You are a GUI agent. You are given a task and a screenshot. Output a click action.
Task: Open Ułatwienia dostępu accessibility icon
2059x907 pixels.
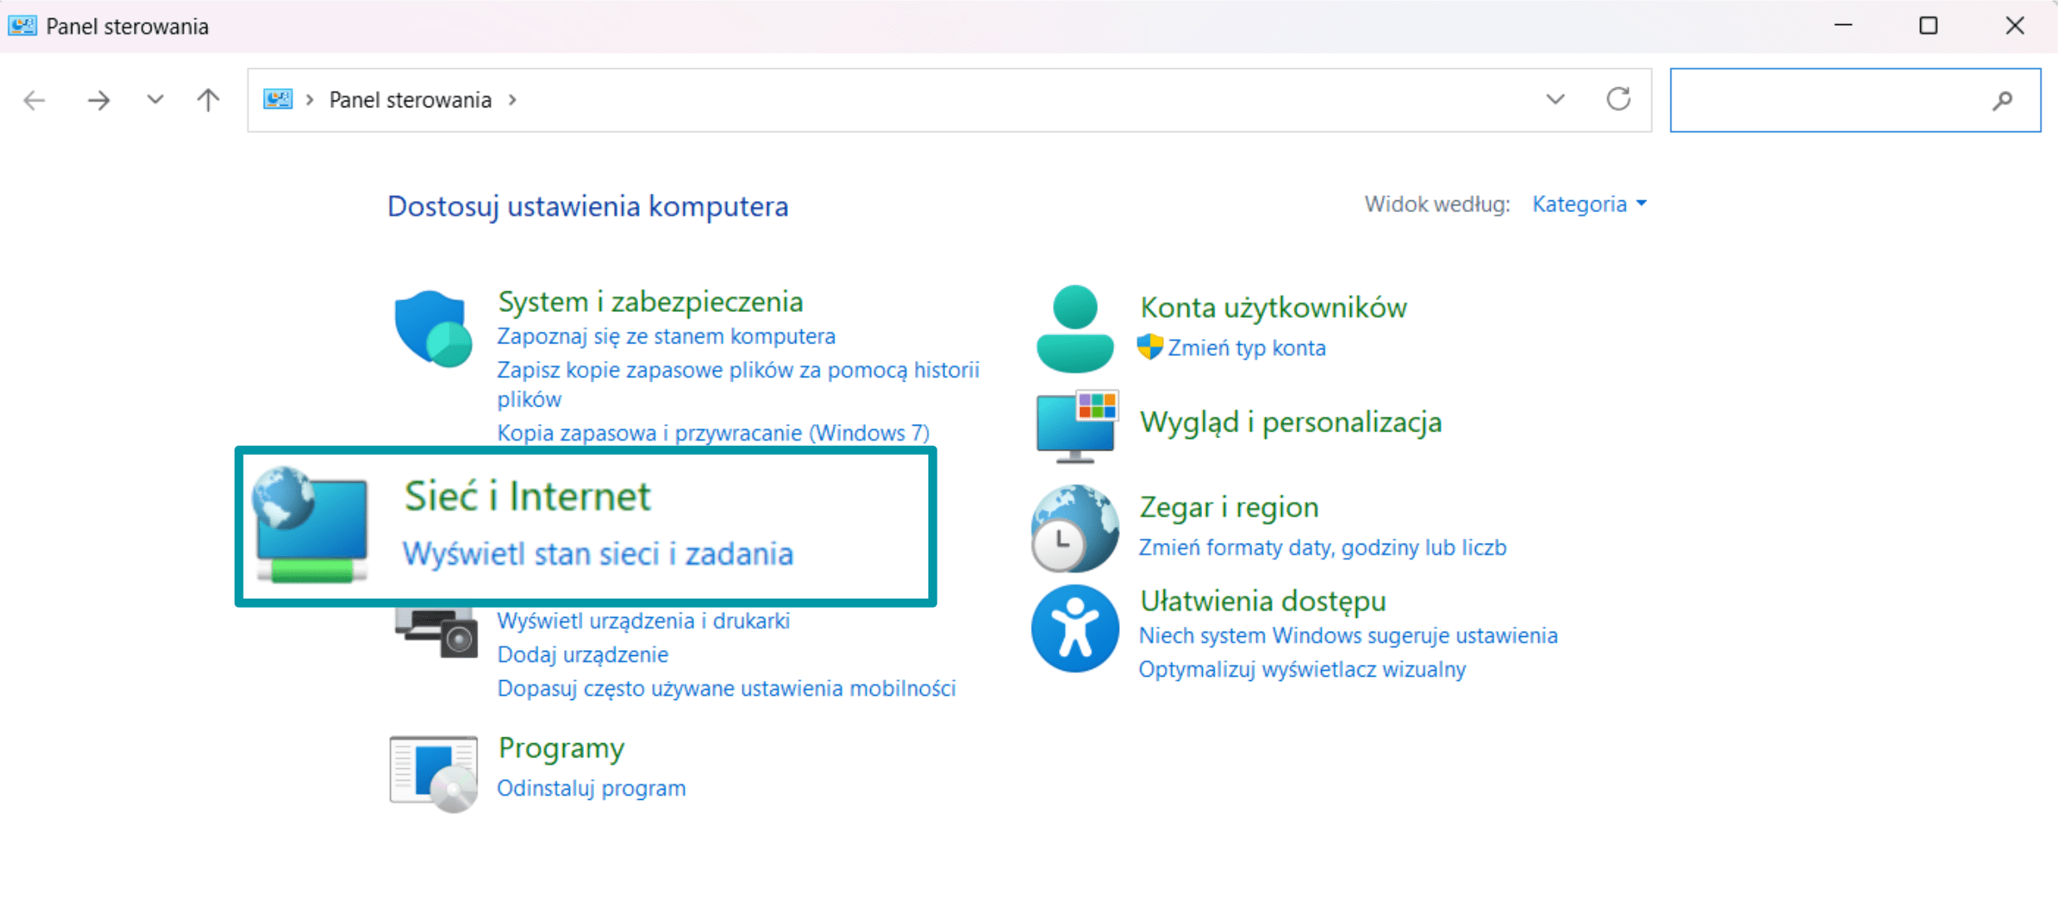coord(1074,629)
